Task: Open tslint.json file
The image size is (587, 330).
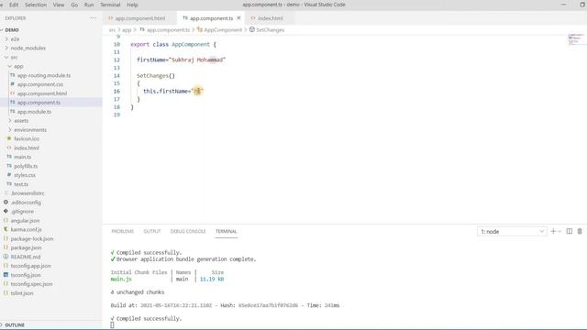Action: [22, 293]
